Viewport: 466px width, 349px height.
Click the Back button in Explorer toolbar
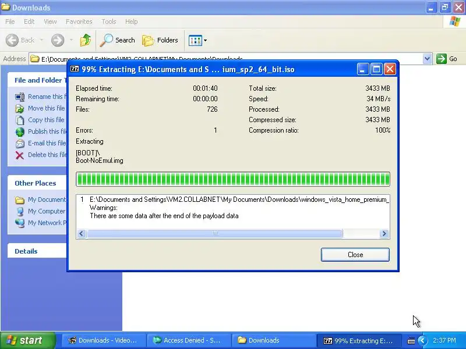(x=20, y=40)
